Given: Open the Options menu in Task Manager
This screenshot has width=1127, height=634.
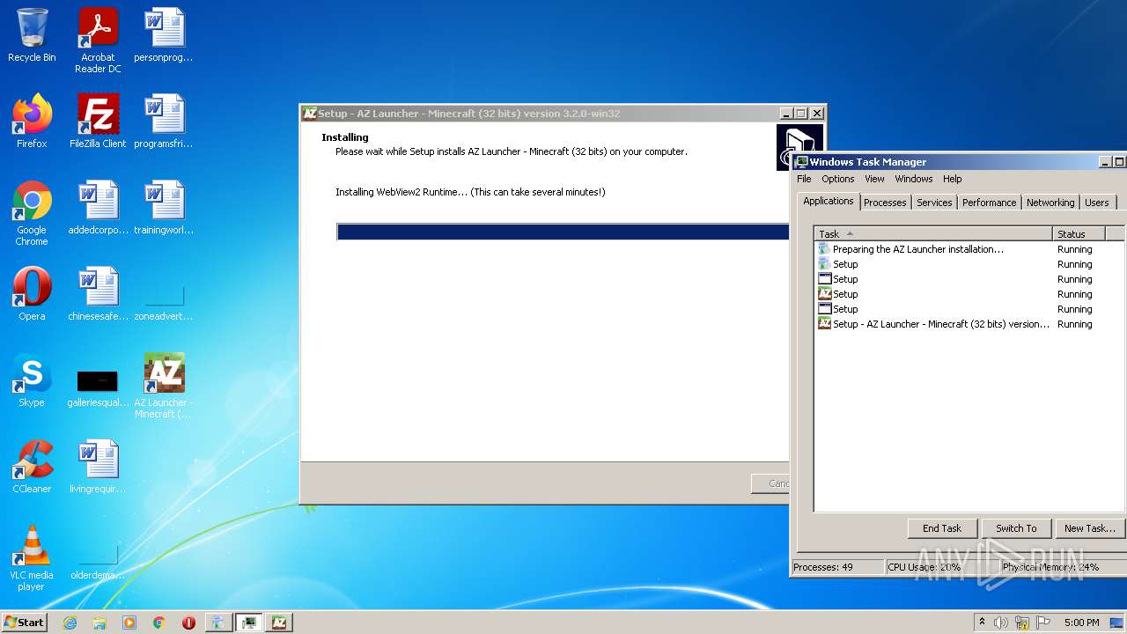Looking at the screenshot, I should tap(837, 179).
